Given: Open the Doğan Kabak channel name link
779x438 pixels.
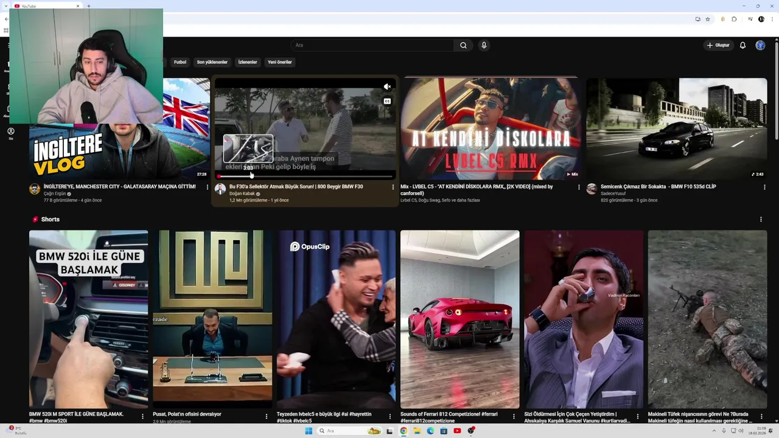Looking at the screenshot, I should [242, 194].
